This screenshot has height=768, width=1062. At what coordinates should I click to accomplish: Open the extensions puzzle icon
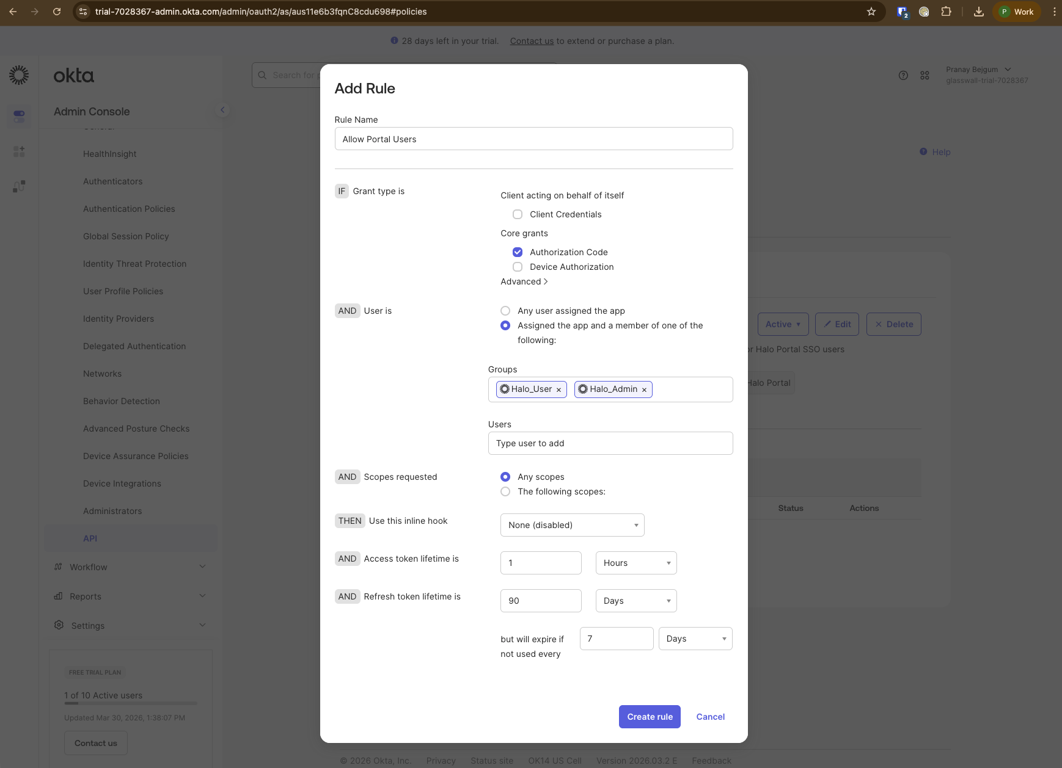[x=946, y=12]
